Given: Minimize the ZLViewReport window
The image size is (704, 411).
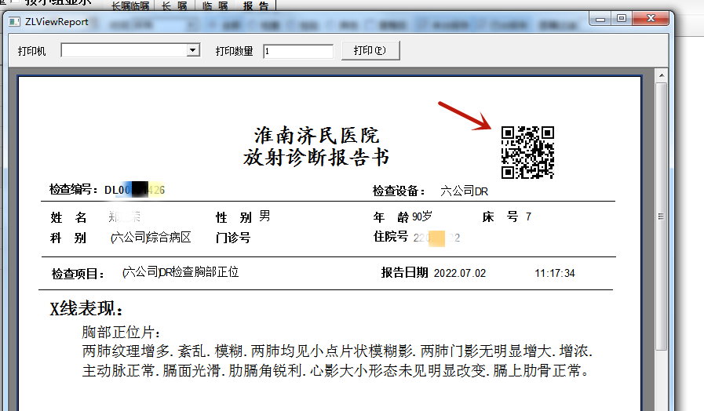Looking at the screenshot, I should click(x=600, y=18).
